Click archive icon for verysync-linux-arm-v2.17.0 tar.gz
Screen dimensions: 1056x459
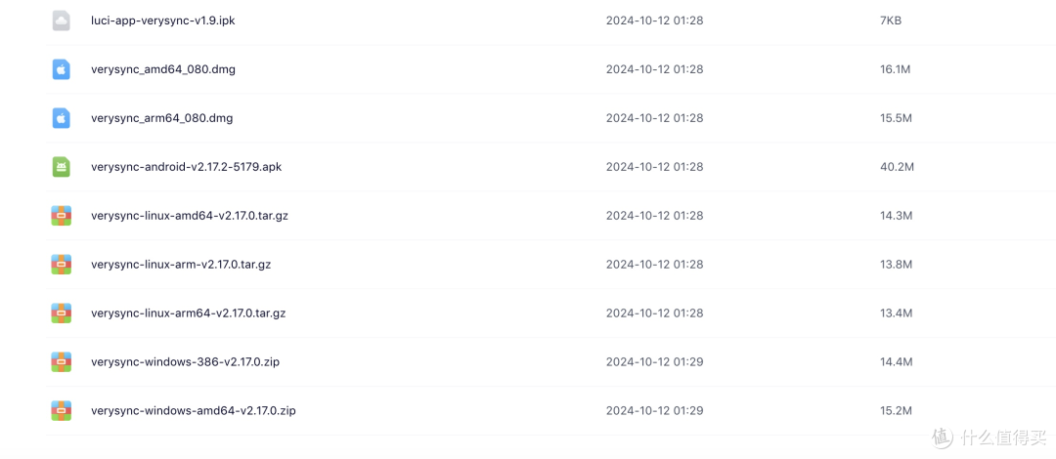[x=62, y=265]
